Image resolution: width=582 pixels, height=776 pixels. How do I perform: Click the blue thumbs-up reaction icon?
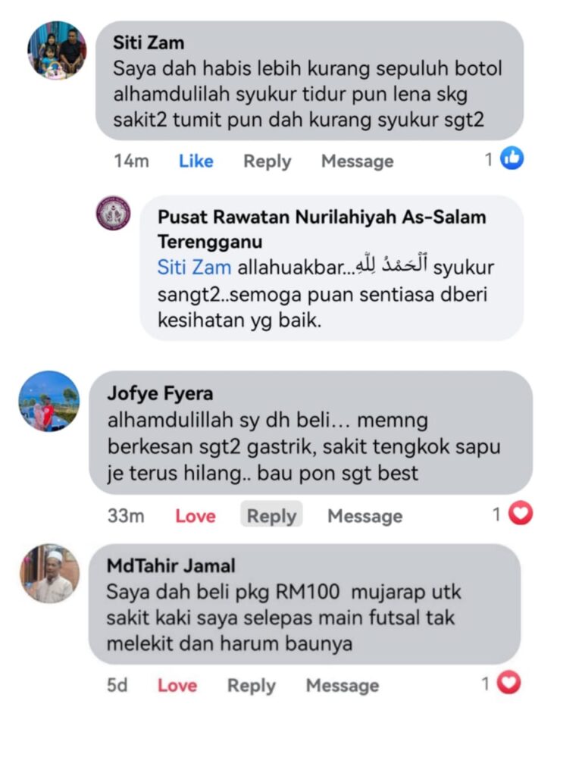point(512,158)
